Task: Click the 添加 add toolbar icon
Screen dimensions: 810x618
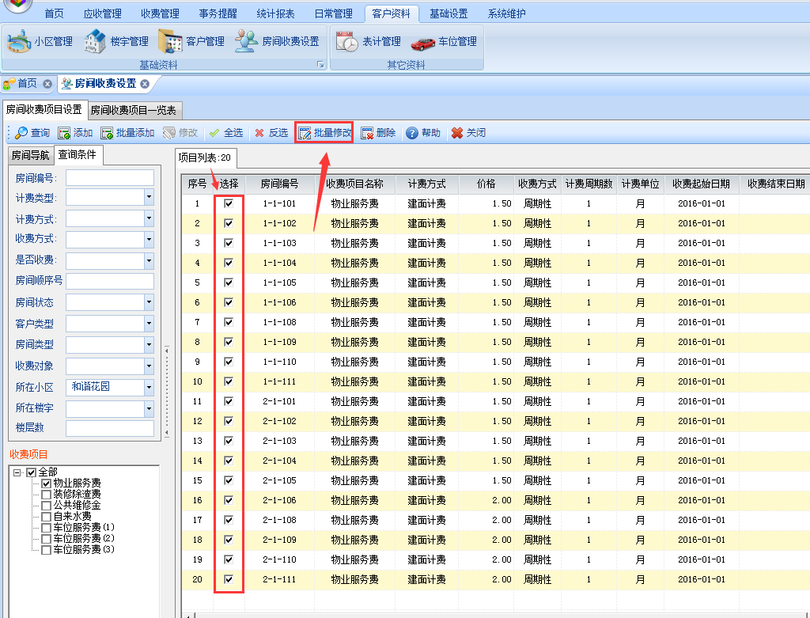Action: tap(64, 133)
